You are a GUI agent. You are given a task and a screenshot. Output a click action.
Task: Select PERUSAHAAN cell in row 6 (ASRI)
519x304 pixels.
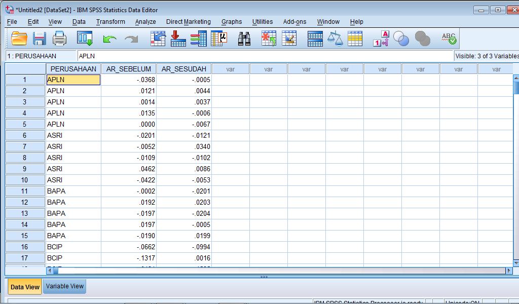click(x=73, y=135)
